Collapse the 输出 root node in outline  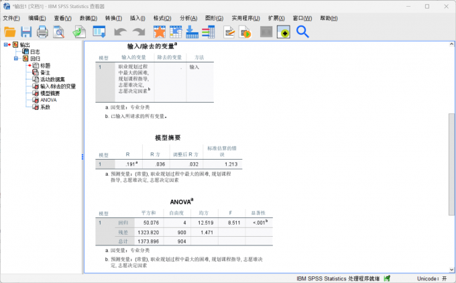tap(5, 44)
